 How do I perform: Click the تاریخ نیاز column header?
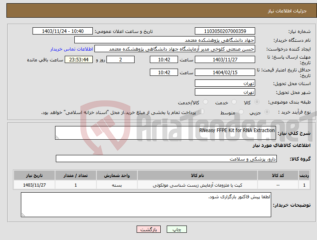35,175
